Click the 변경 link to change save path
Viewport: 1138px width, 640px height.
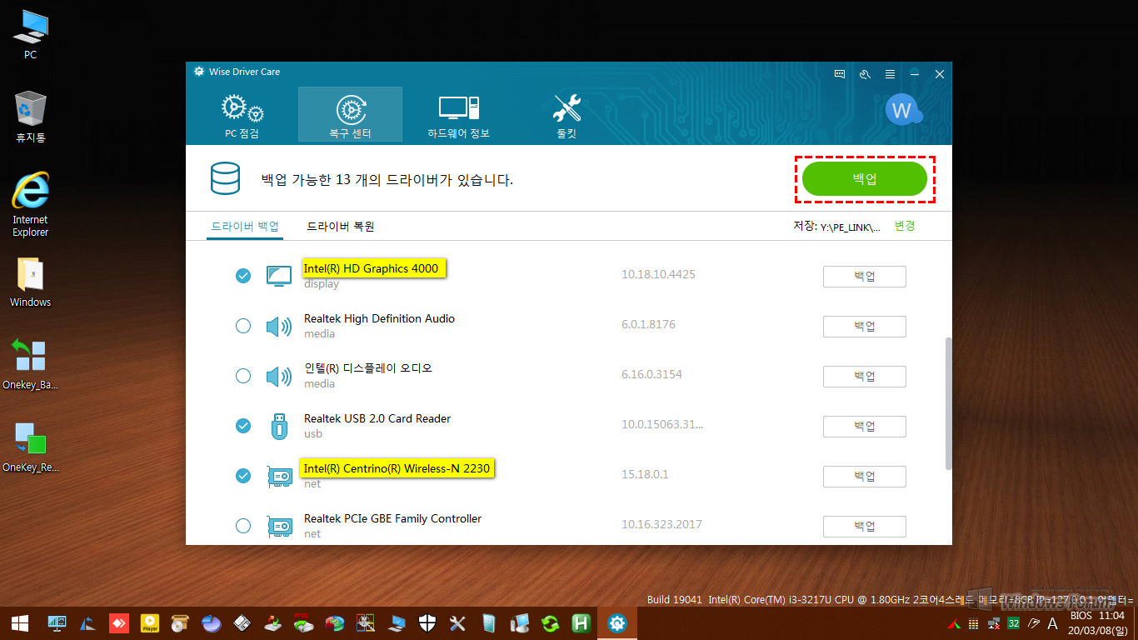pos(905,226)
